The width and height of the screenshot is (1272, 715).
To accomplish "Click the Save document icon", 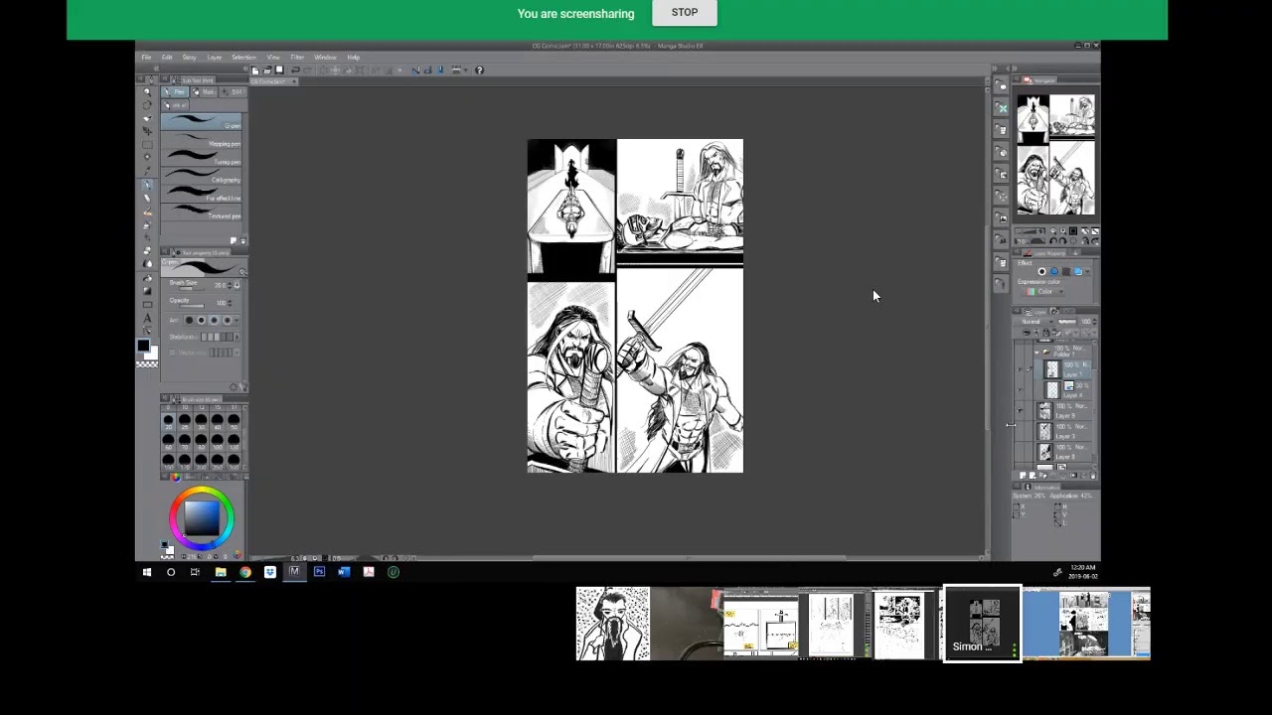I will tap(279, 71).
